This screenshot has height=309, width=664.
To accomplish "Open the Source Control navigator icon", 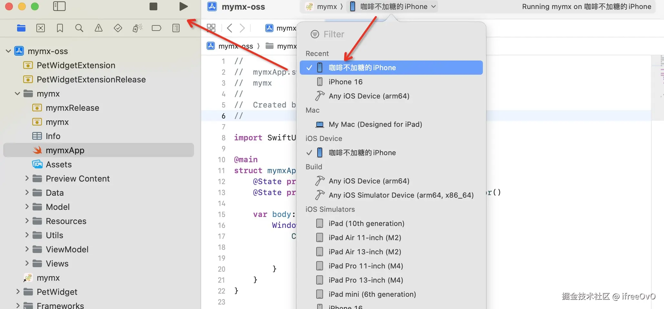I will 41,28.
